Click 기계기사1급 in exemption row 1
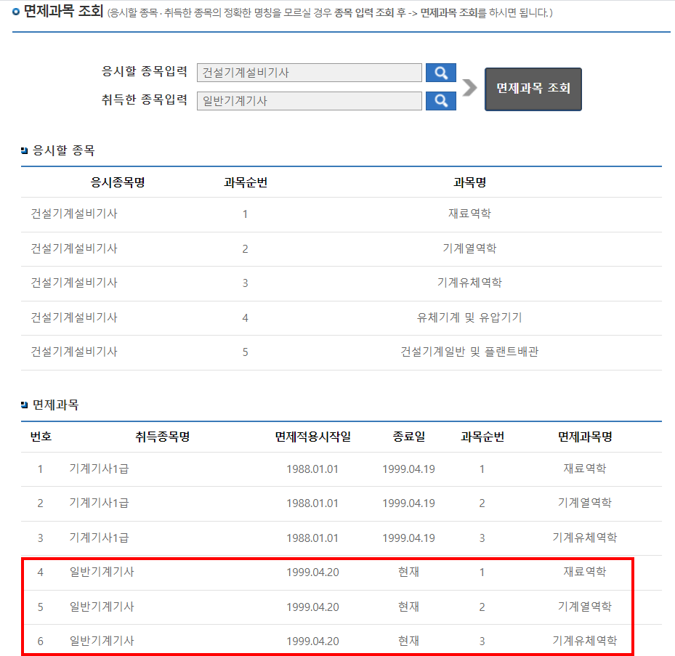The height and width of the screenshot is (656, 675). [99, 469]
